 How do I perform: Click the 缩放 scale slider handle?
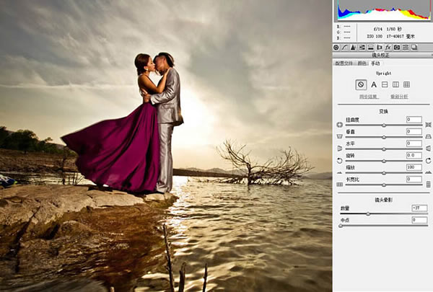click(x=384, y=173)
